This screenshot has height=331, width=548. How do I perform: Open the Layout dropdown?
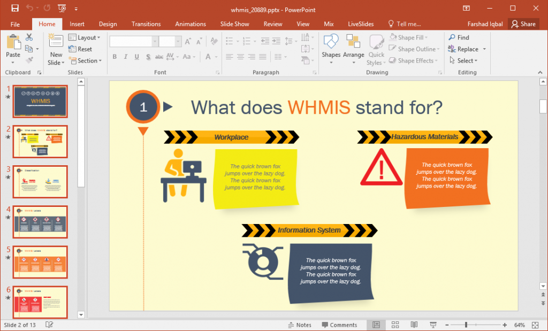[x=85, y=37]
